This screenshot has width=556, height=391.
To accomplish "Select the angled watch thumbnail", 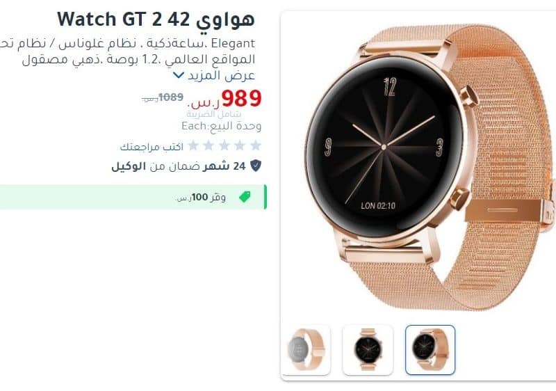I will 430,349.
